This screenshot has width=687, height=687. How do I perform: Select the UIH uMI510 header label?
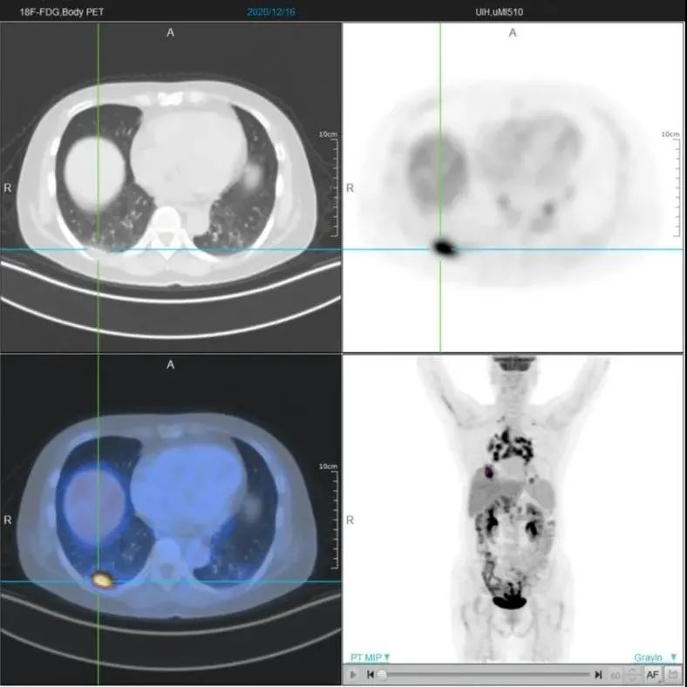pos(499,12)
